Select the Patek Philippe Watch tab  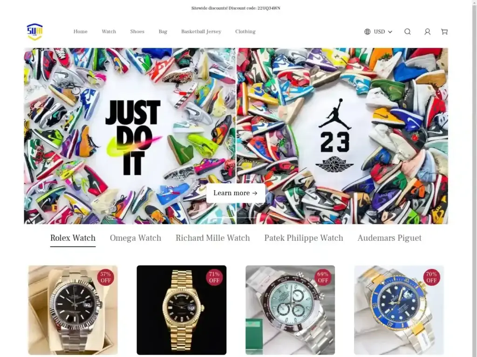tap(304, 238)
